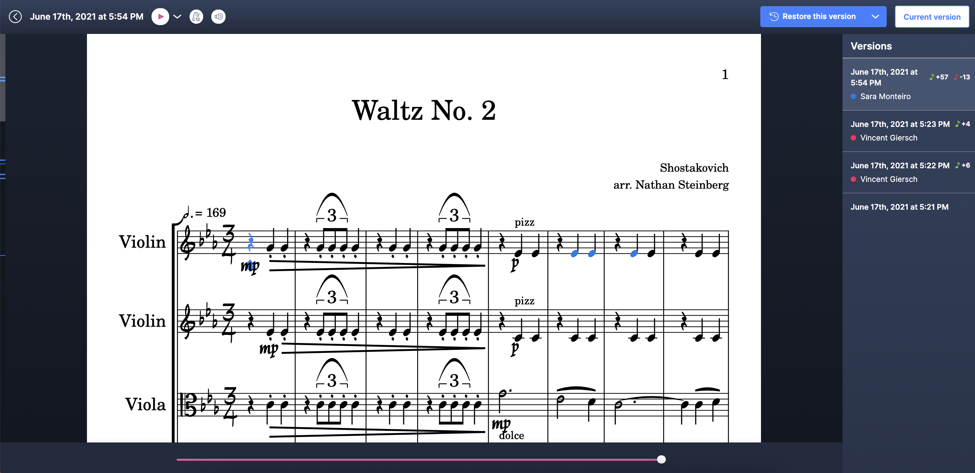
Task: Click the Restore this version button
Action: point(813,17)
